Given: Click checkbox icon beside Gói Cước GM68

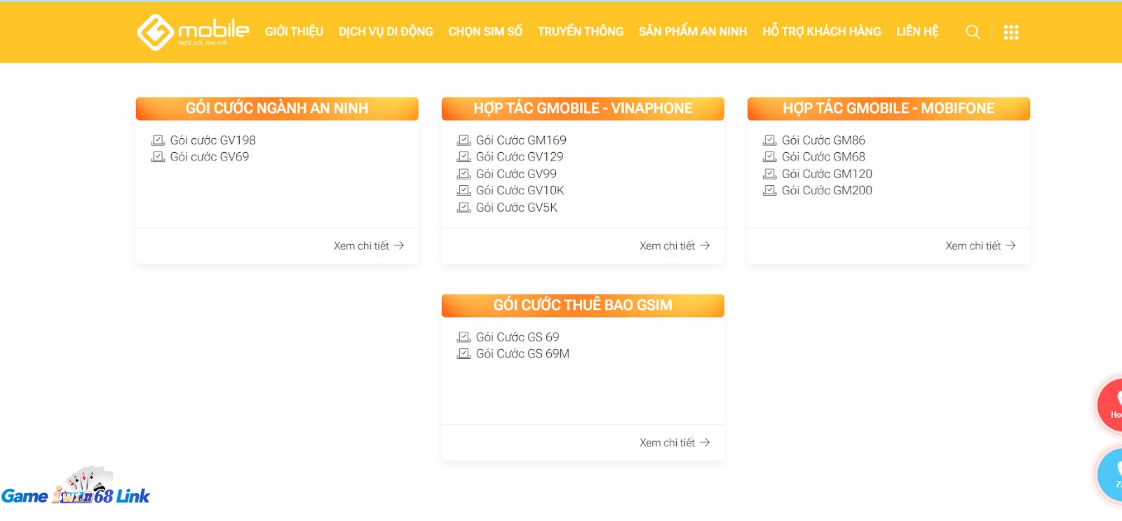Looking at the screenshot, I should 769,157.
